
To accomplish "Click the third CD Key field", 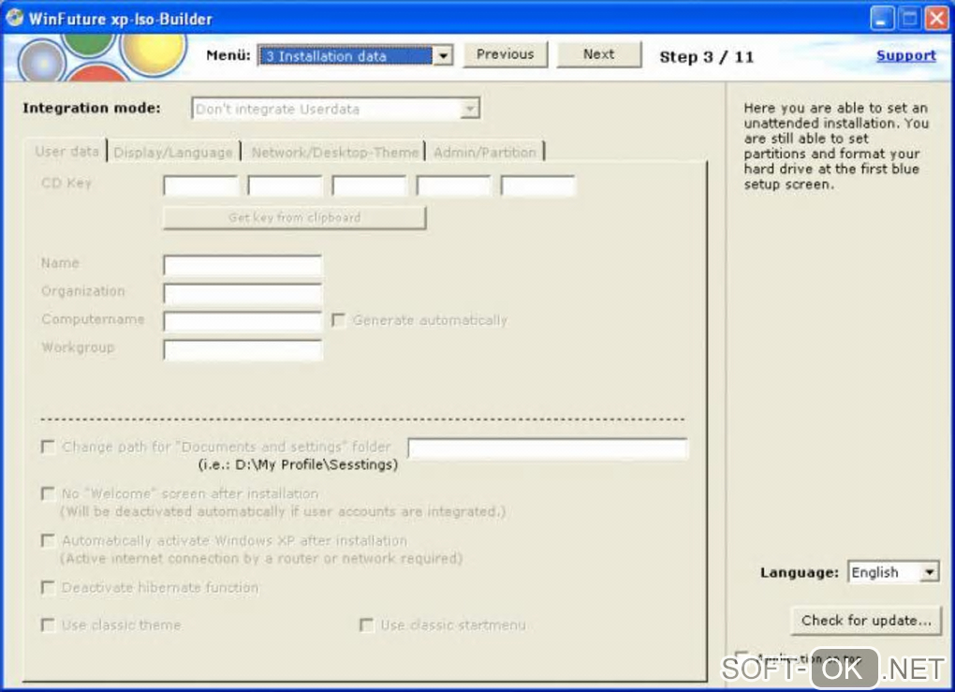I will click(x=369, y=185).
